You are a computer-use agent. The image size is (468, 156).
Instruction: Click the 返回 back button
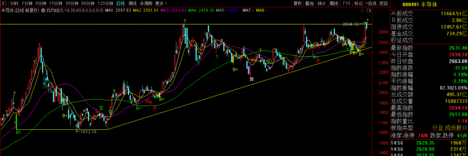(x=383, y=3)
